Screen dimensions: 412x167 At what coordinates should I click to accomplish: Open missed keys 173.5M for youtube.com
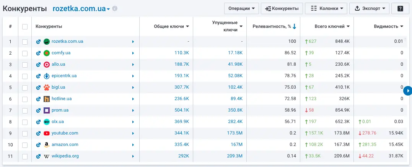pyautogui.click(x=235, y=133)
